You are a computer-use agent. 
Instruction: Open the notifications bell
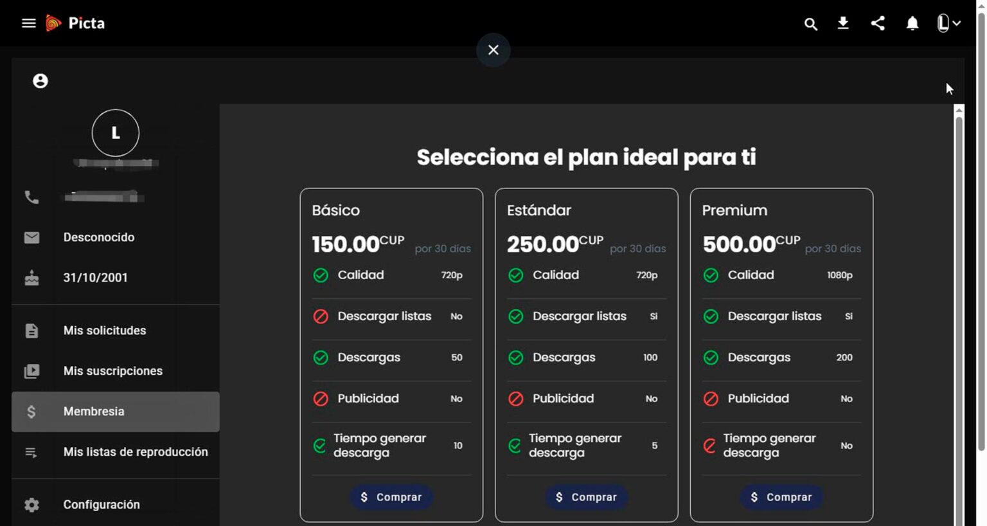click(x=912, y=24)
